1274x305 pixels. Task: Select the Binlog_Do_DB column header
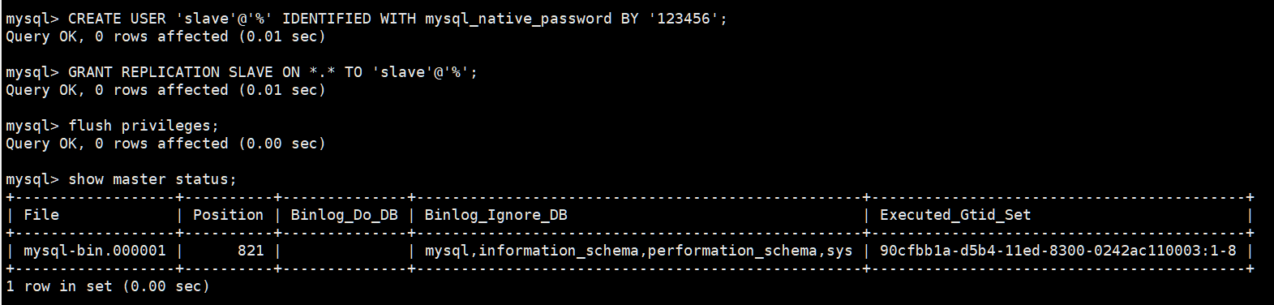(344, 215)
